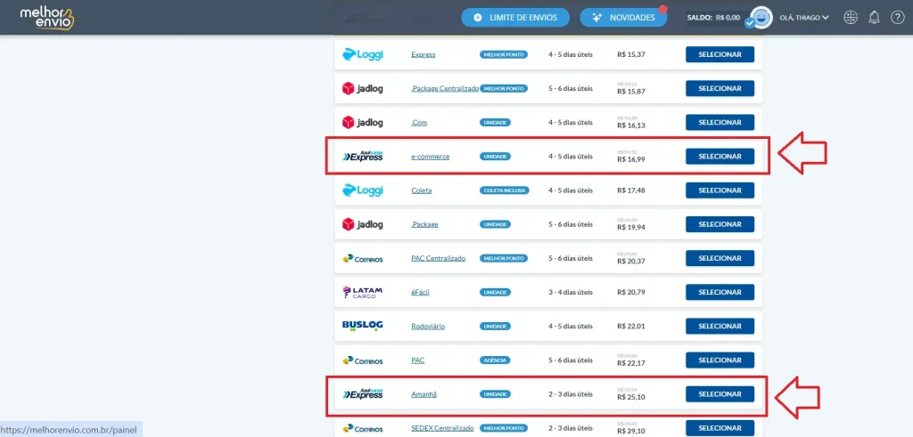Click Correios logo in PAC Agência row
913x437 pixels.
362,360
